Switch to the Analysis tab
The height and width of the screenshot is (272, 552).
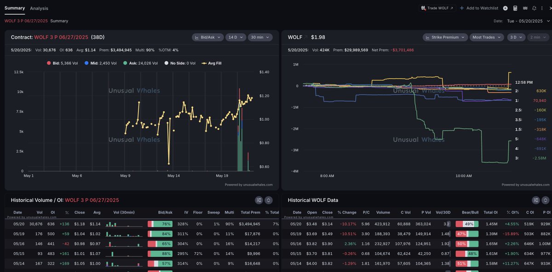[x=39, y=8]
